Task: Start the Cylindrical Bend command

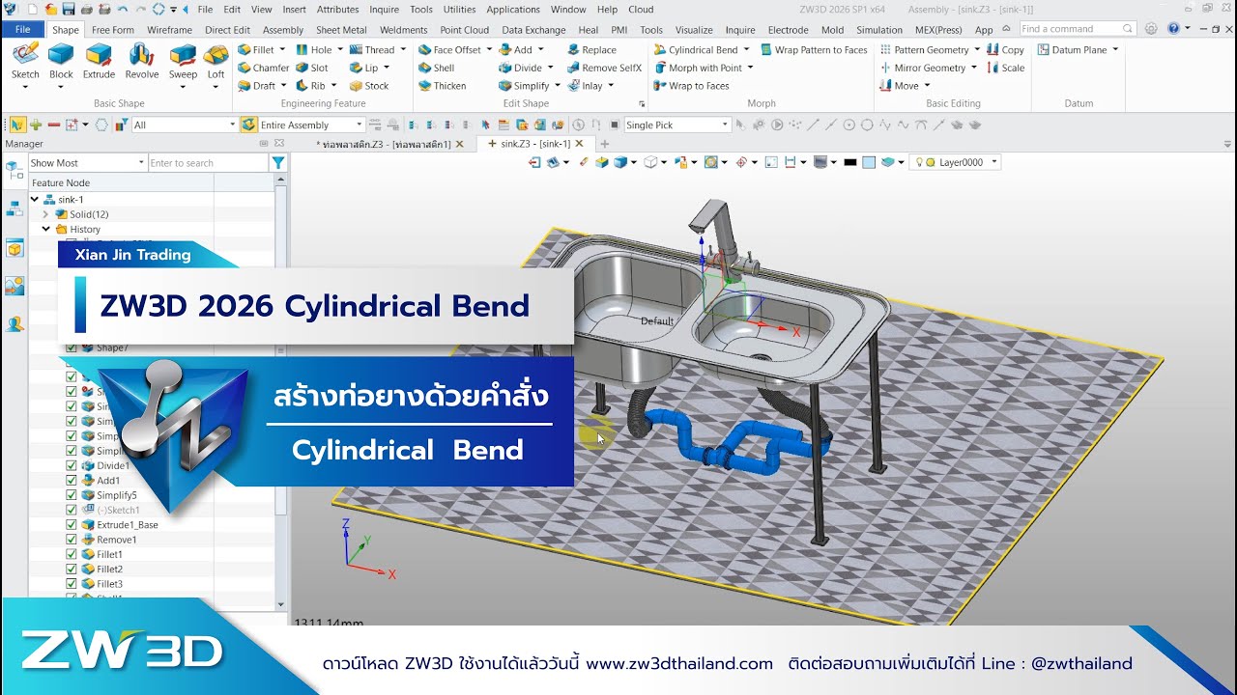Action: (x=696, y=49)
